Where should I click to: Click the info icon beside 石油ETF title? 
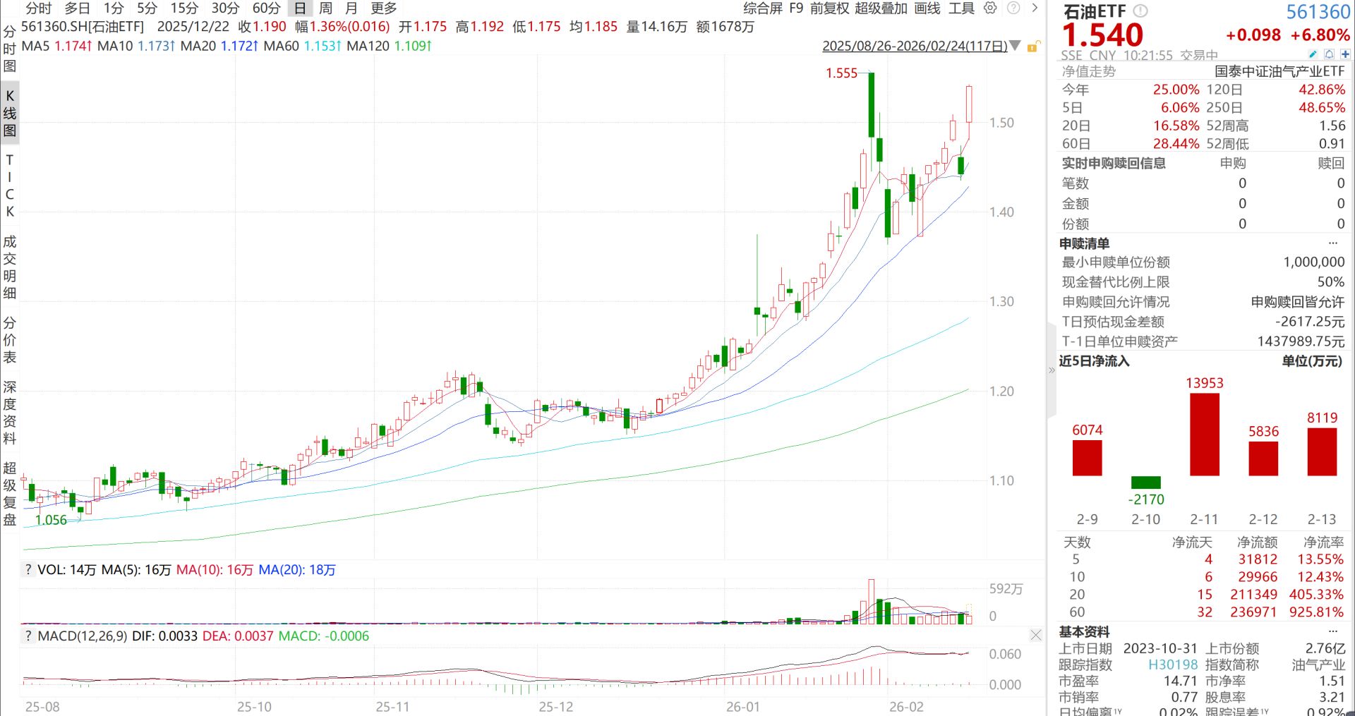1140,11
